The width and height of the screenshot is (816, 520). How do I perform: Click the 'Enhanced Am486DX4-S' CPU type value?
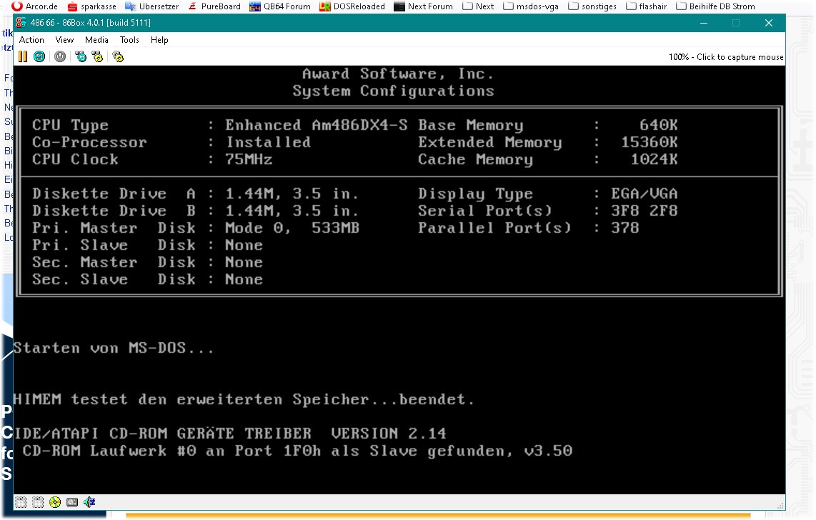pos(317,125)
